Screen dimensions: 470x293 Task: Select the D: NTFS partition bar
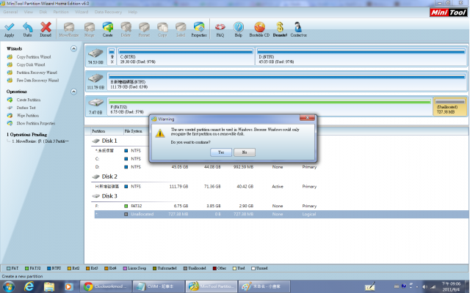361,56
